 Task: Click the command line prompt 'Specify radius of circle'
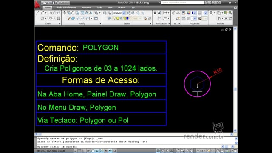(57, 147)
